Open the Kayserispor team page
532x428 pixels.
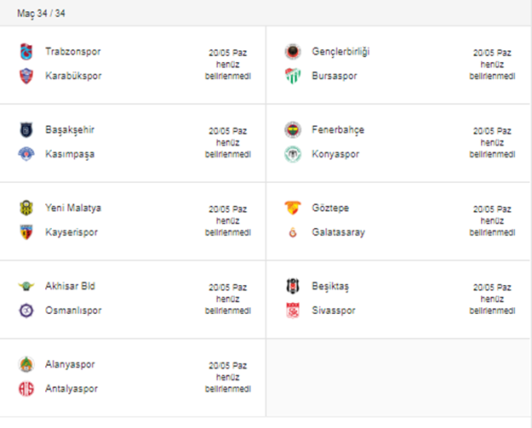pos(72,232)
